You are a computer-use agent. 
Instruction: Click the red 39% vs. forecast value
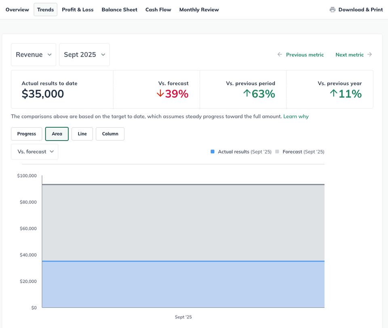pos(177,94)
